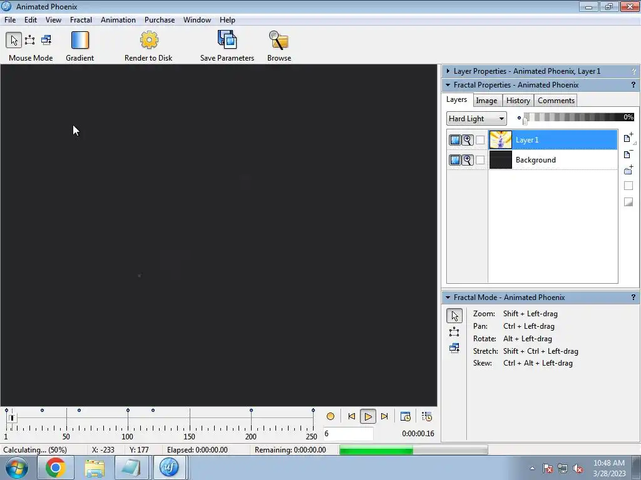Collapse the Fractal Mode panel
Image resolution: width=641 pixels, height=480 pixels.
(x=448, y=297)
